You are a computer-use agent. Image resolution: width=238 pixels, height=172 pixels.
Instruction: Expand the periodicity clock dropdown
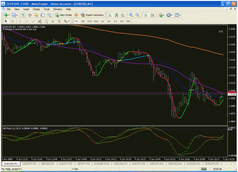point(172,15)
